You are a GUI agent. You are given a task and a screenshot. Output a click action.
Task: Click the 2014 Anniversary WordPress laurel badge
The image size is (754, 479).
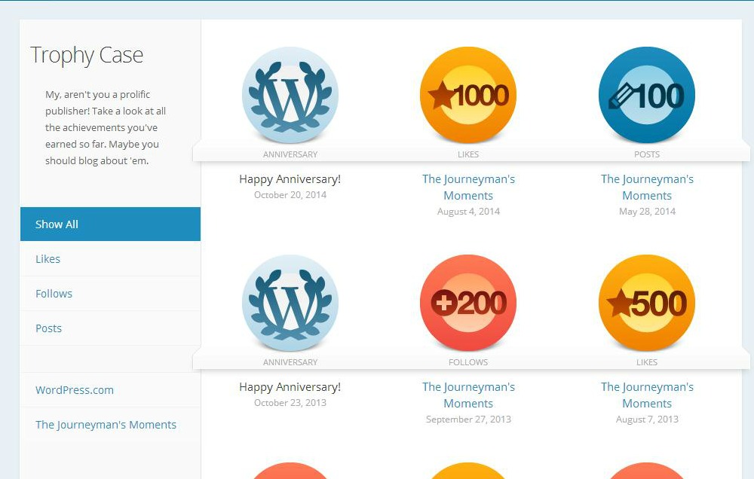(x=290, y=95)
